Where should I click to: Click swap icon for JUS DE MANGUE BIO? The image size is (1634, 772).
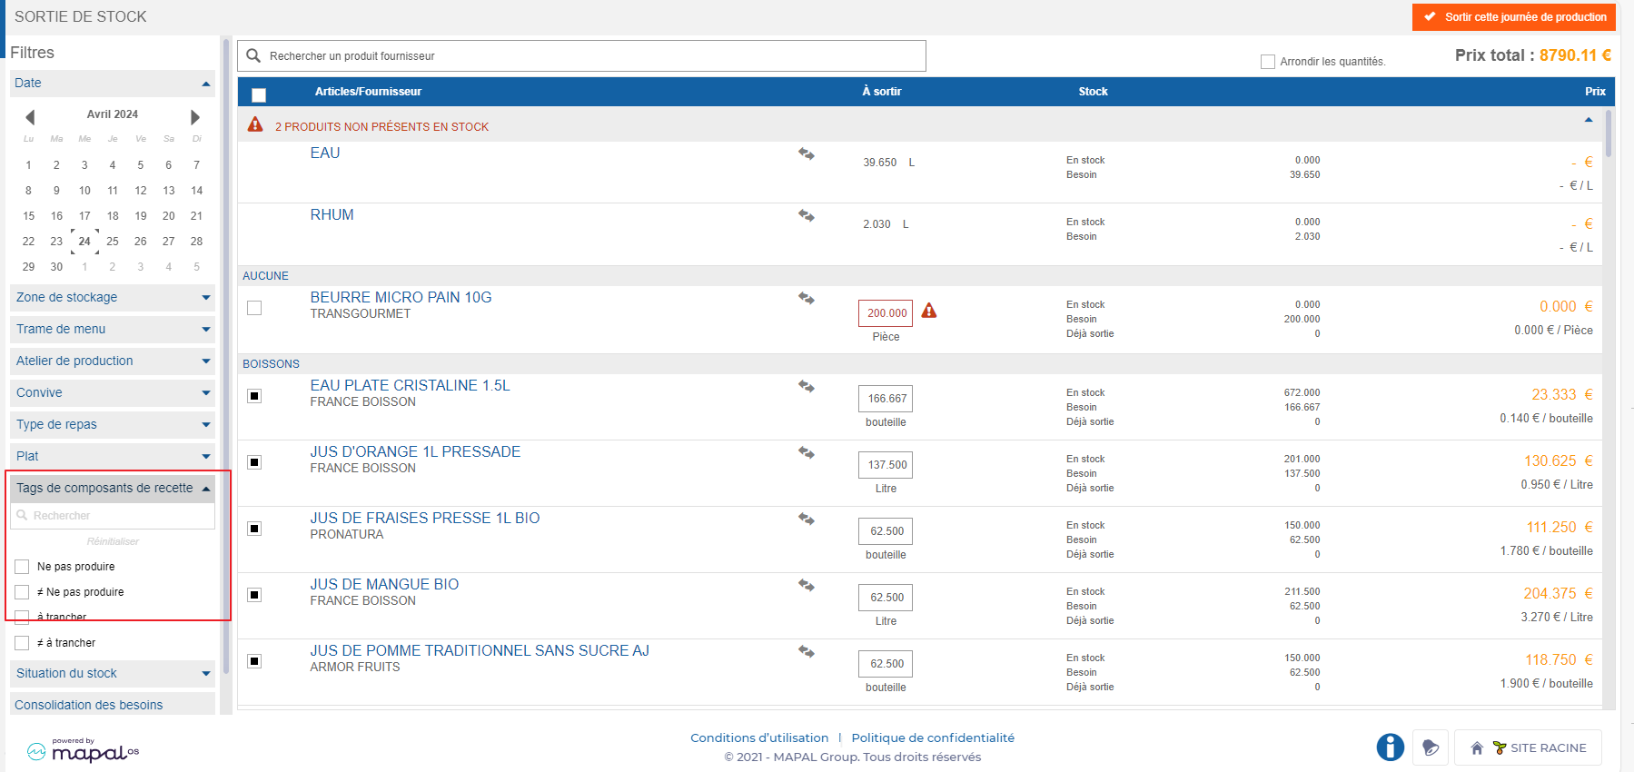[806, 586]
